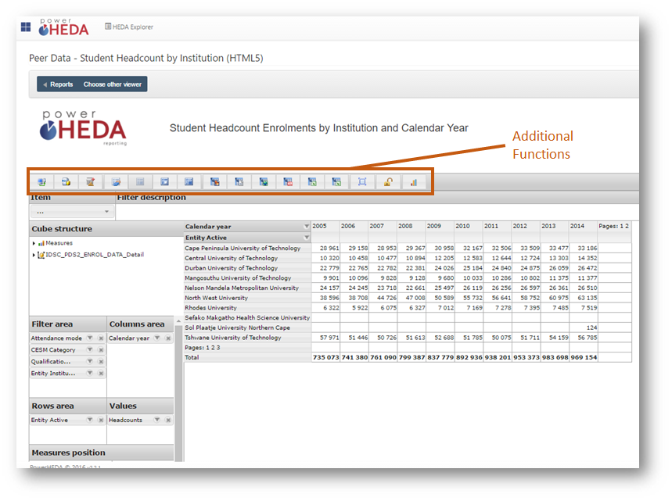Open the HEDA Explorer link

(x=129, y=27)
